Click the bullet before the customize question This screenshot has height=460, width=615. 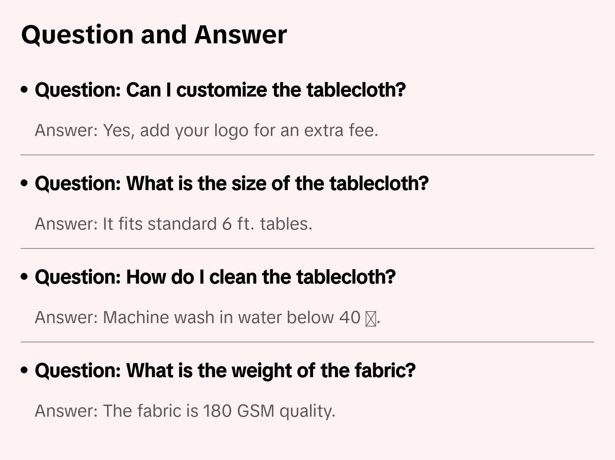pyautogui.click(x=24, y=90)
